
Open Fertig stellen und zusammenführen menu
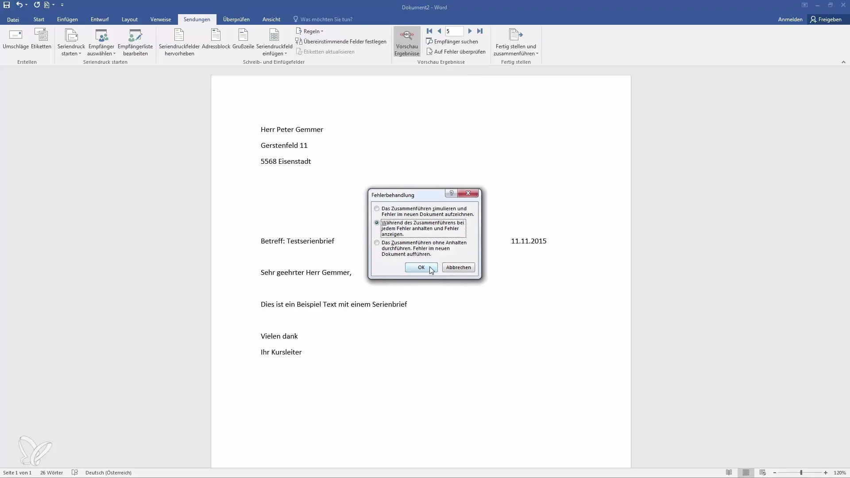click(516, 42)
